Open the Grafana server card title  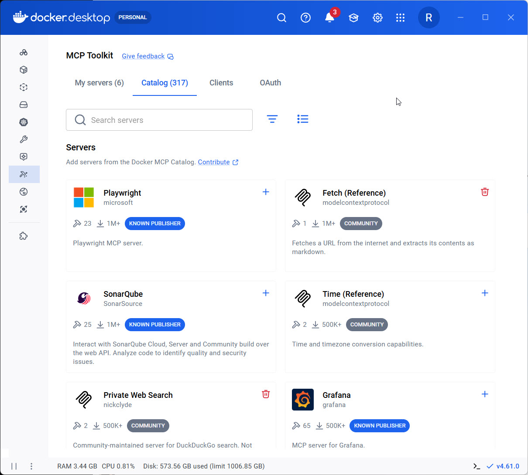pyautogui.click(x=336, y=395)
